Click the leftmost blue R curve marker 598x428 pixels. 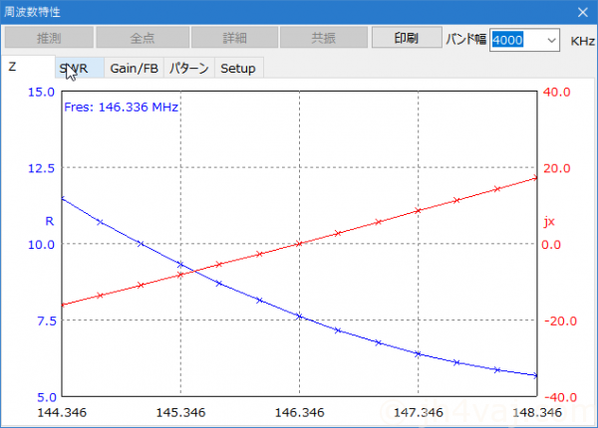coord(62,198)
